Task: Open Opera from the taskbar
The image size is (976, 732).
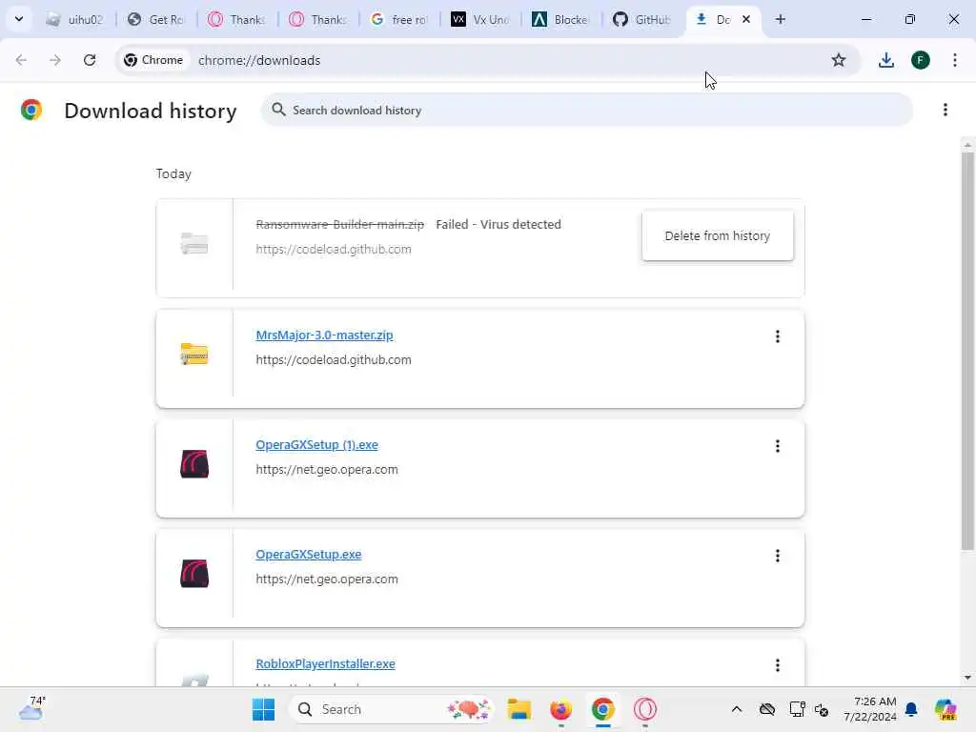Action: coord(645,709)
